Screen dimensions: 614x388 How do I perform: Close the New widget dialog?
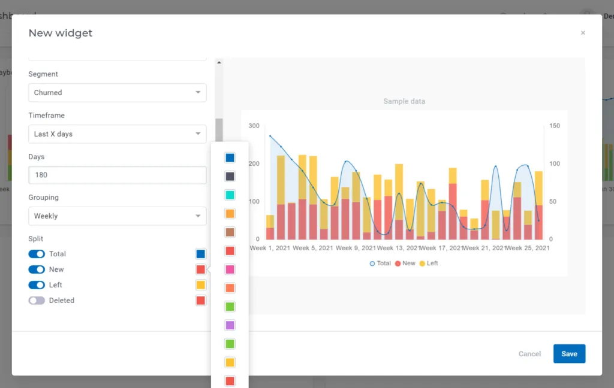pos(583,33)
